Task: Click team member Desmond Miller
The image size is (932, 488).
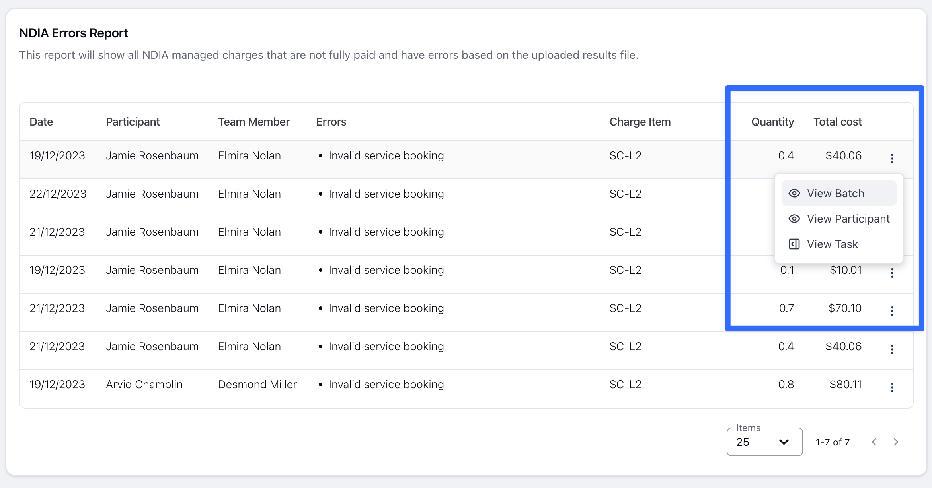Action: (x=257, y=384)
